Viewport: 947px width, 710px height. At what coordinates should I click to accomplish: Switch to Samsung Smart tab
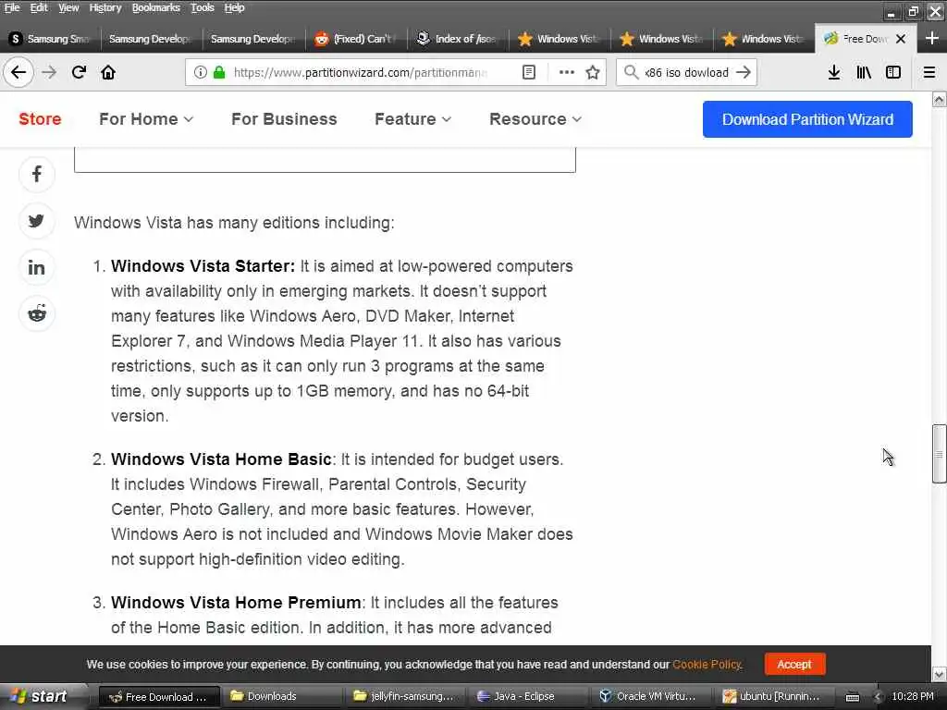point(51,39)
